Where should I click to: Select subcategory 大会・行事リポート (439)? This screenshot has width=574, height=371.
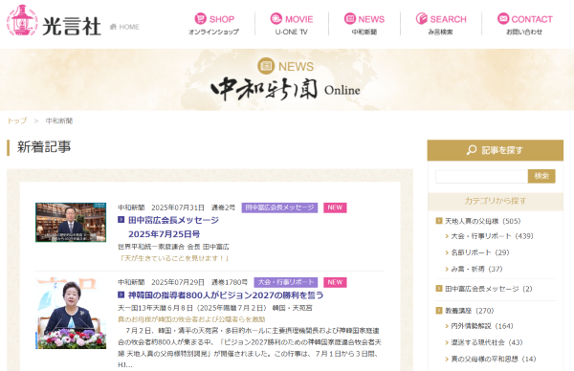(x=492, y=236)
